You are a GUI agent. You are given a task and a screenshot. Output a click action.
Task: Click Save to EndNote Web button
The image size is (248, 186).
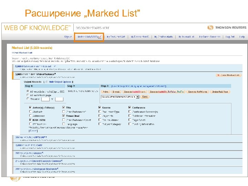tap(135, 92)
